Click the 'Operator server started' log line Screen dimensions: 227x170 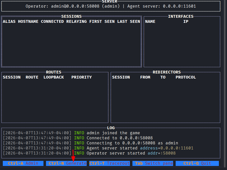pos(89,153)
